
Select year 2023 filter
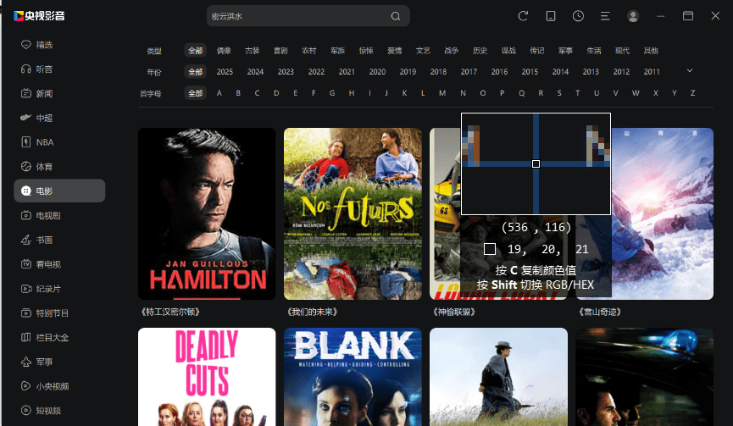pyautogui.click(x=286, y=72)
